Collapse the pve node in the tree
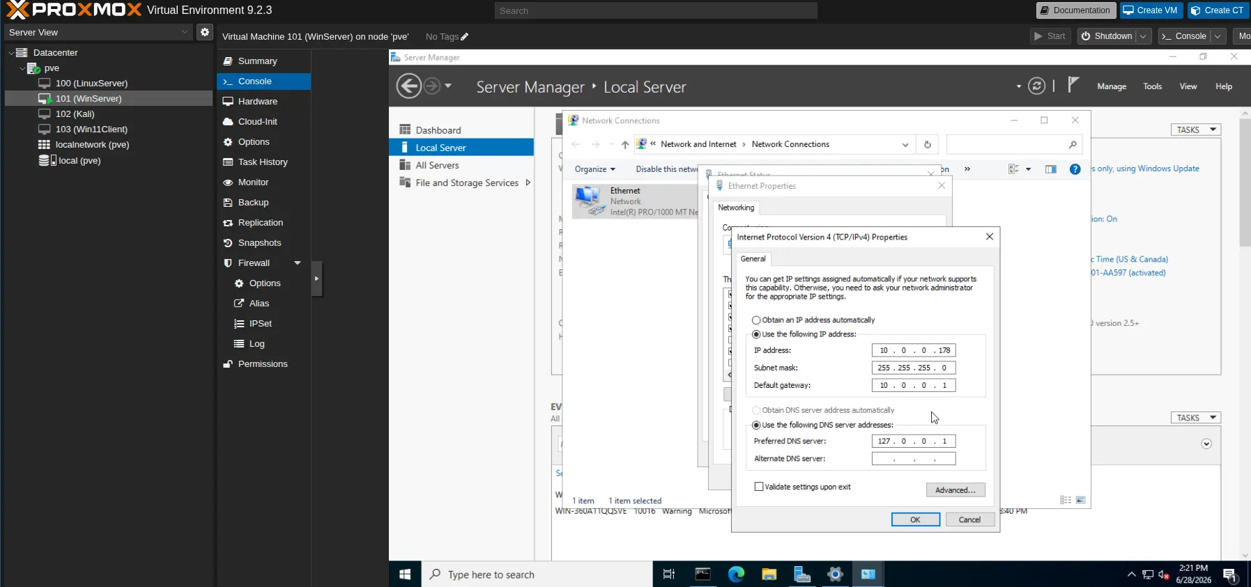This screenshot has width=1251, height=587. (22, 68)
